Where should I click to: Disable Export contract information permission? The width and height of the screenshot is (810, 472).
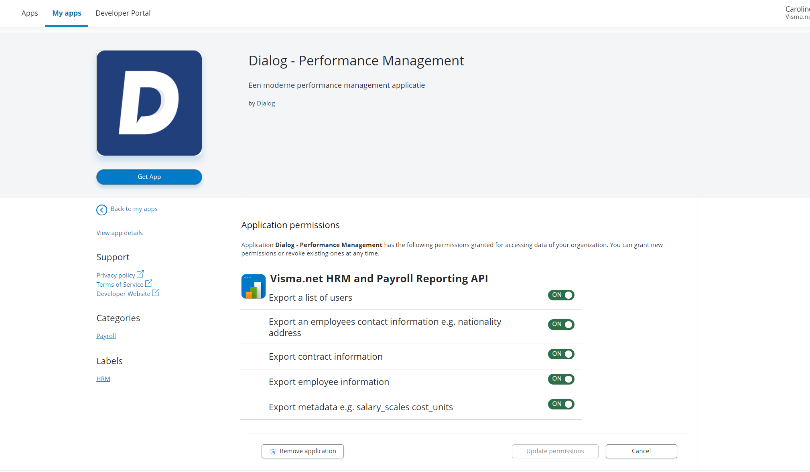(x=561, y=354)
